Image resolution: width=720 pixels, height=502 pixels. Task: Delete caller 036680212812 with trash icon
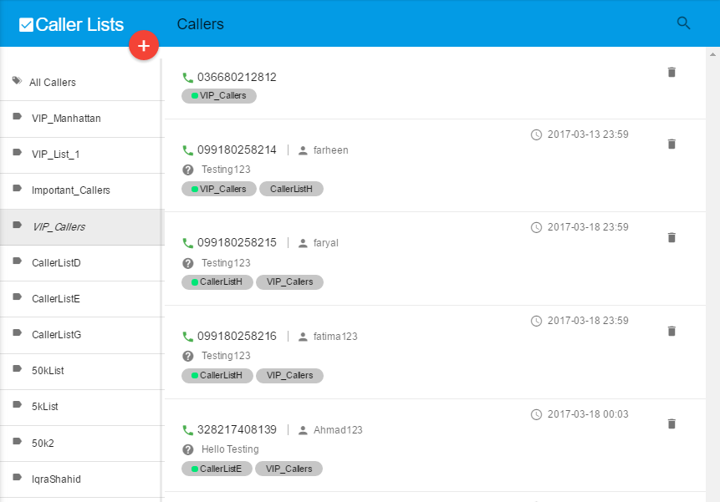click(x=671, y=72)
